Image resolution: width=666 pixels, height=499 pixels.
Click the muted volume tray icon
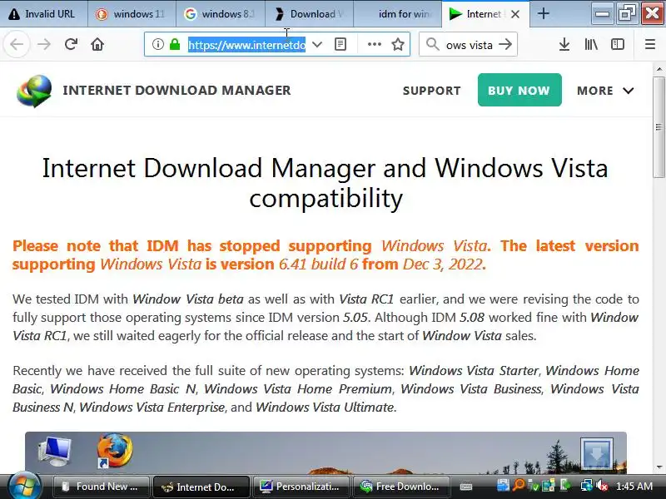pyautogui.click(x=602, y=486)
